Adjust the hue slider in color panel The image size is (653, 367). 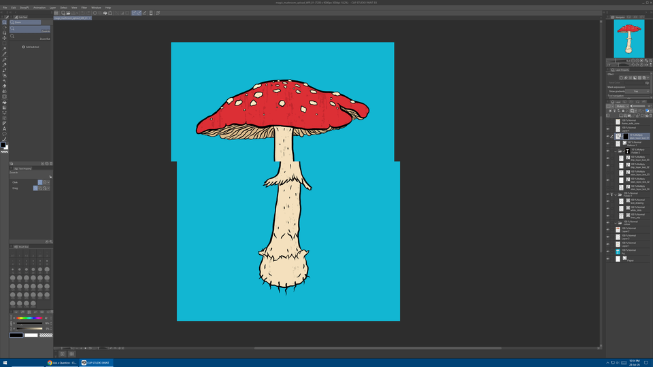pos(29,318)
